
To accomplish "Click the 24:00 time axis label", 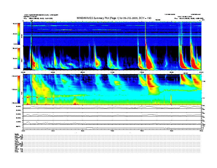I will 201,72.
